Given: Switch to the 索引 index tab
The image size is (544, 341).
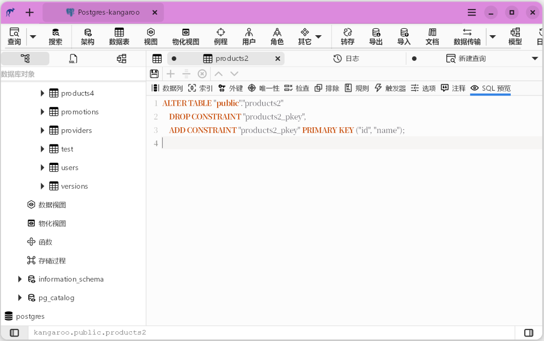Looking at the screenshot, I should coord(200,88).
